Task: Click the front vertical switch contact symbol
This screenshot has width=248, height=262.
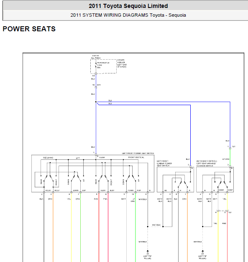Action: [131, 178]
